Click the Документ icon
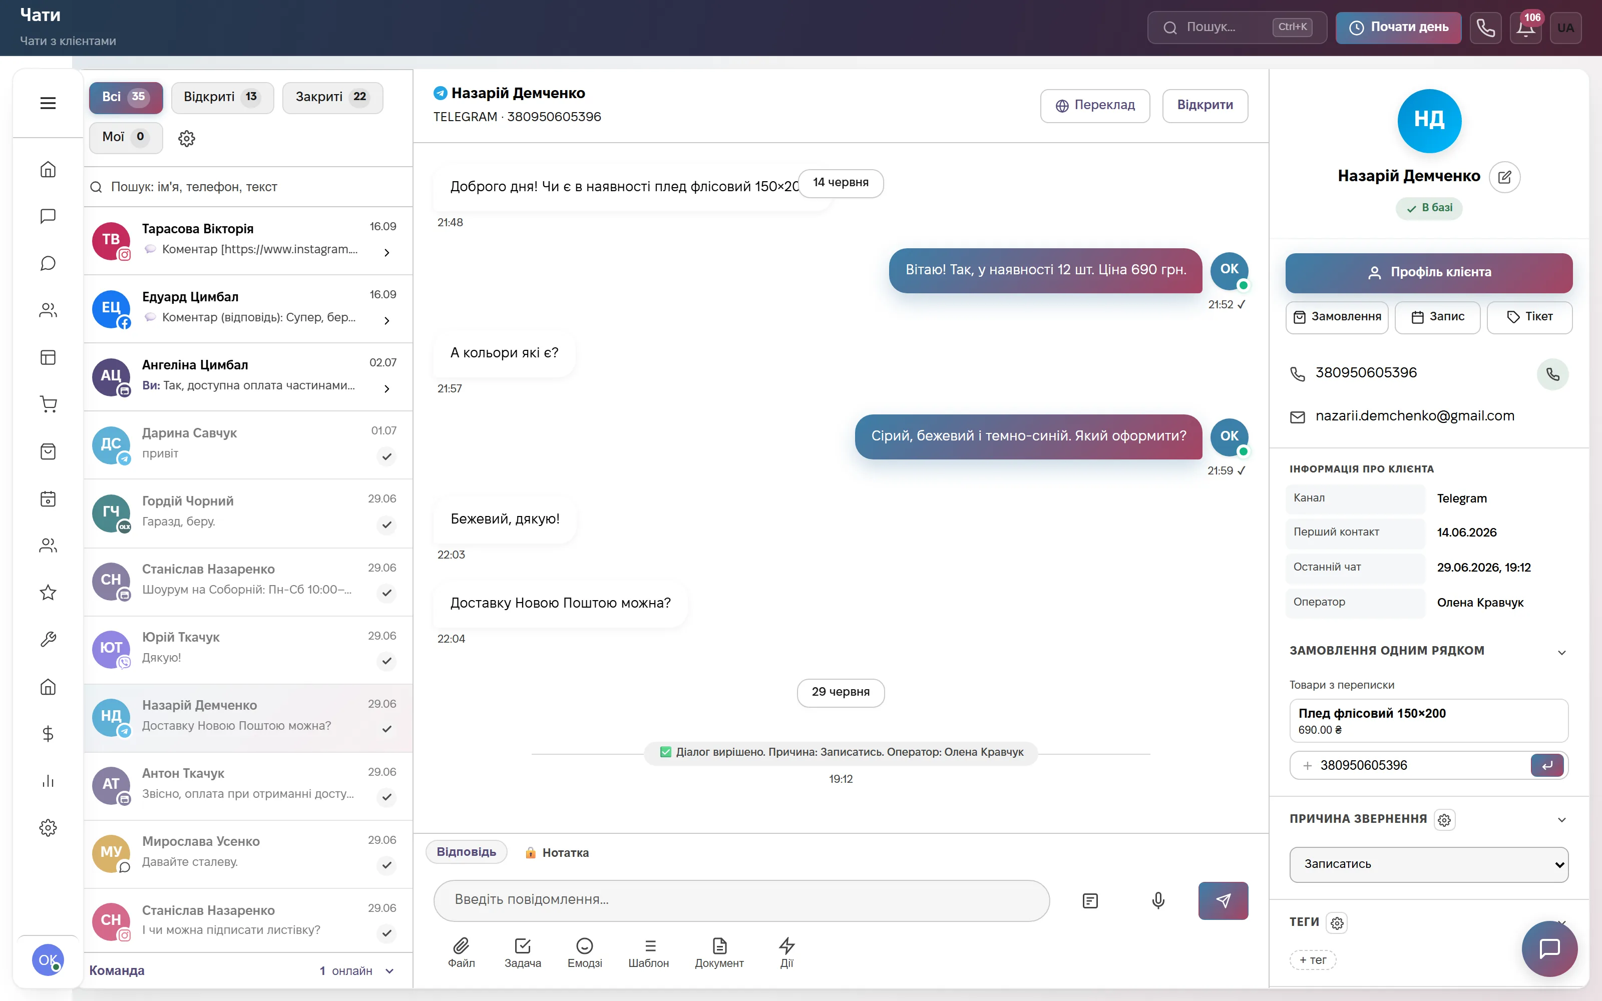The image size is (1602, 1001). coord(719,952)
